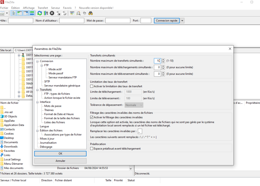Viewport: 260px width, 186px height.
Task: Click the green refresh file lists icon
Action: pyautogui.click(x=40, y=13)
